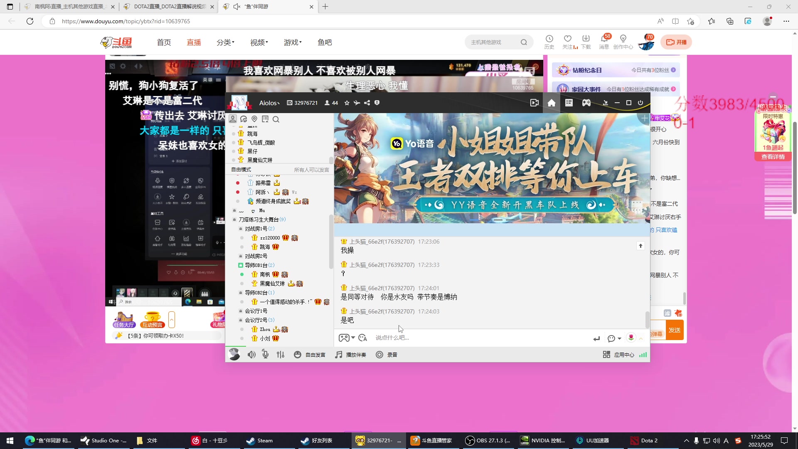The image size is (798, 449).
Task: Switch to 南枫阿 live browser tab
Action: 69,7
